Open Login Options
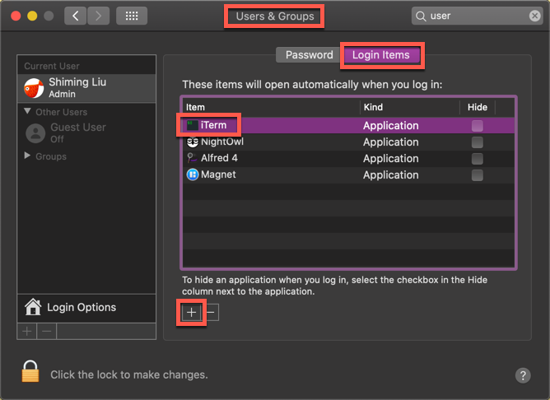 click(x=86, y=308)
